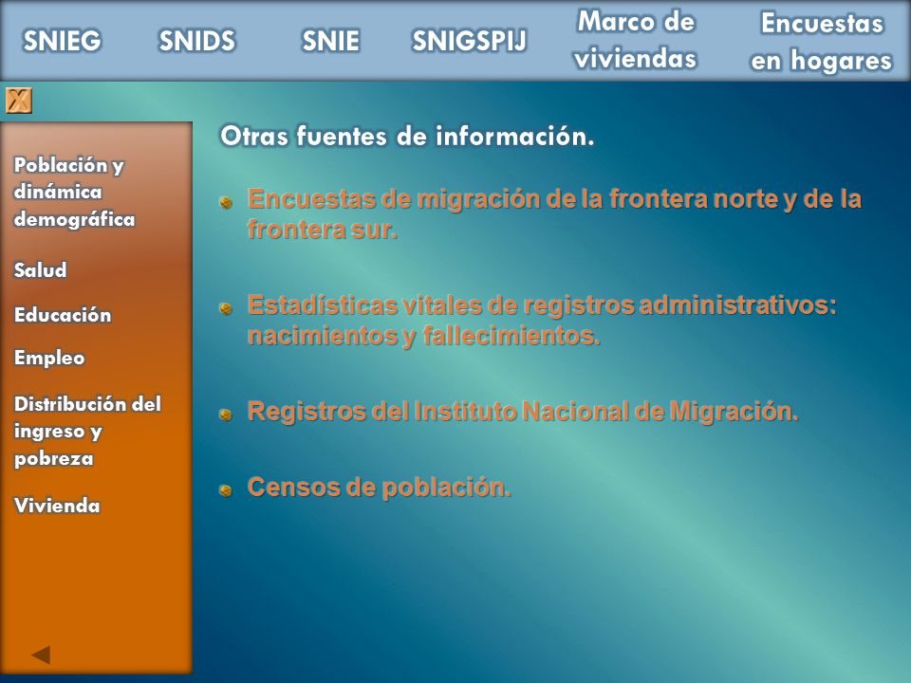
Task: Click bullet beside Estadísticas vitales
Action: coord(226,307)
